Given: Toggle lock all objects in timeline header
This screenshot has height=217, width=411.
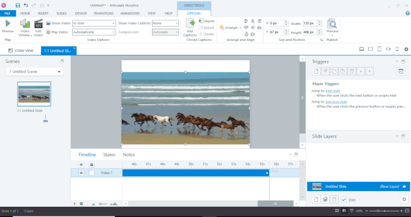Looking at the screenshot, I should 91,165.
